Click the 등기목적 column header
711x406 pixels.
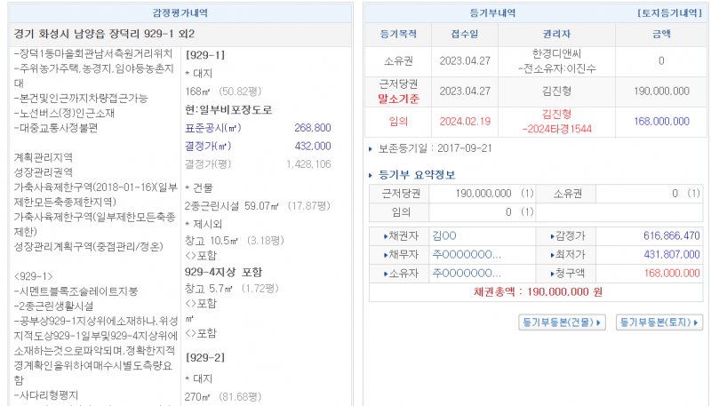point(398,34)
